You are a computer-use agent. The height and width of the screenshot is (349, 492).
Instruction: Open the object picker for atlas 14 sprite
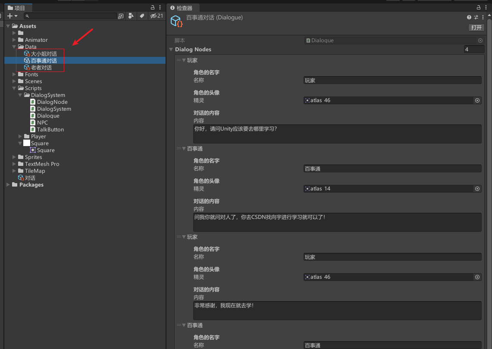(x=477, y=189)
